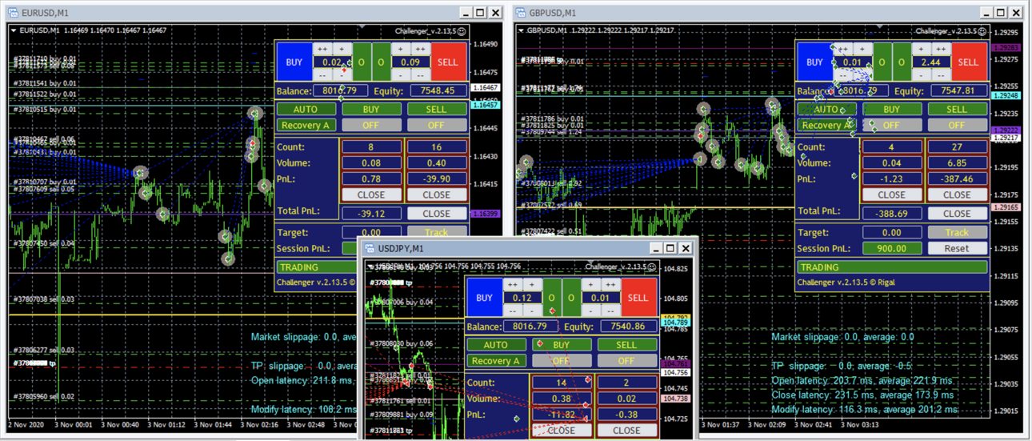Screen dimensions: 1032x441
Task: Decrease GBPUSD sell lot with double-minus stepper
Action: (x=940, y=74)
